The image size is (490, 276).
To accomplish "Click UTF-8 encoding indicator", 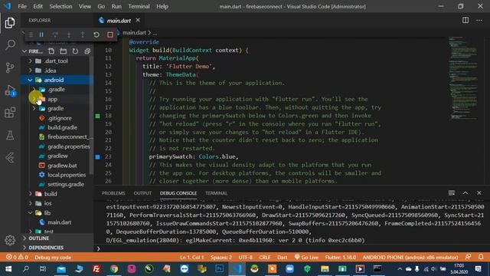I will pos(245,258).
